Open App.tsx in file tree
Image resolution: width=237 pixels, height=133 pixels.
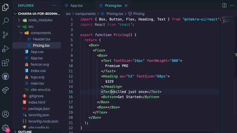point(37,58)
